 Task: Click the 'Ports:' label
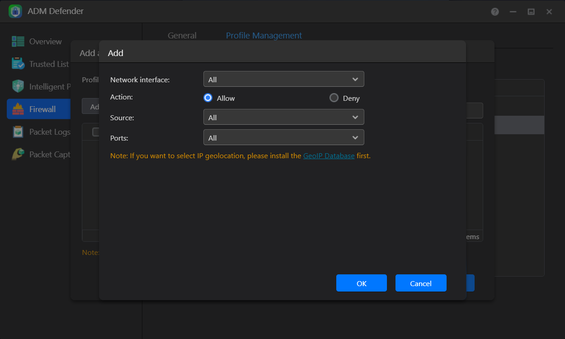coord(119,138)
